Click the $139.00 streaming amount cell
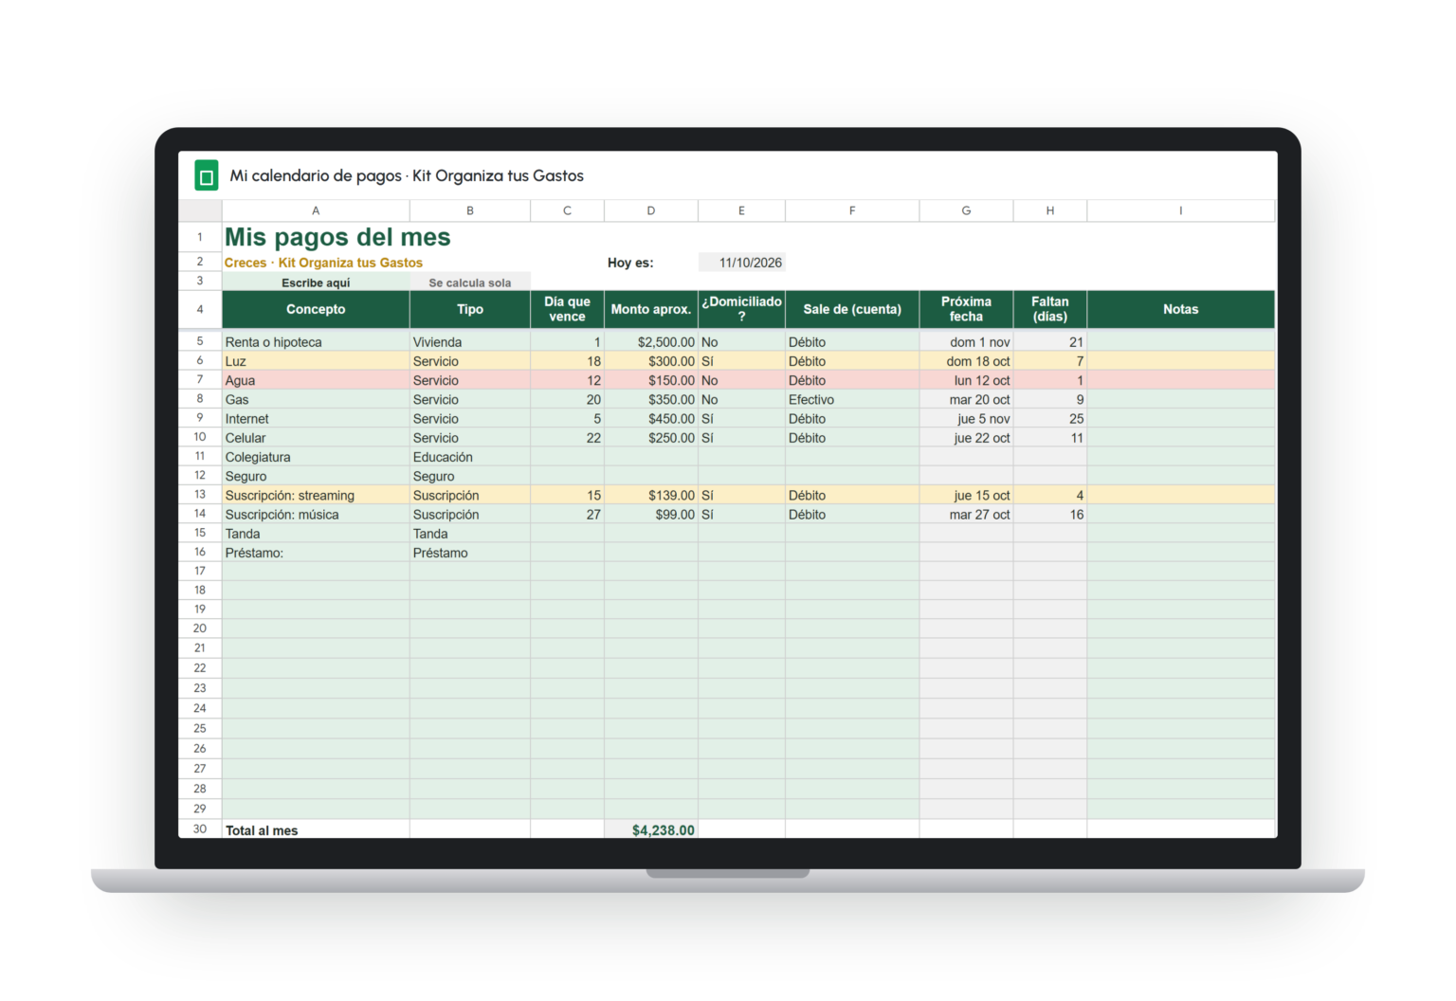Viewport: 1456px width, 1001px height. point(651,496)
